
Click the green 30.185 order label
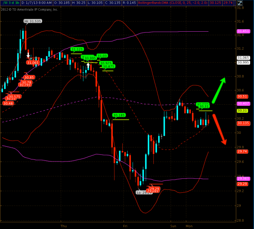(x=119, y=115)
